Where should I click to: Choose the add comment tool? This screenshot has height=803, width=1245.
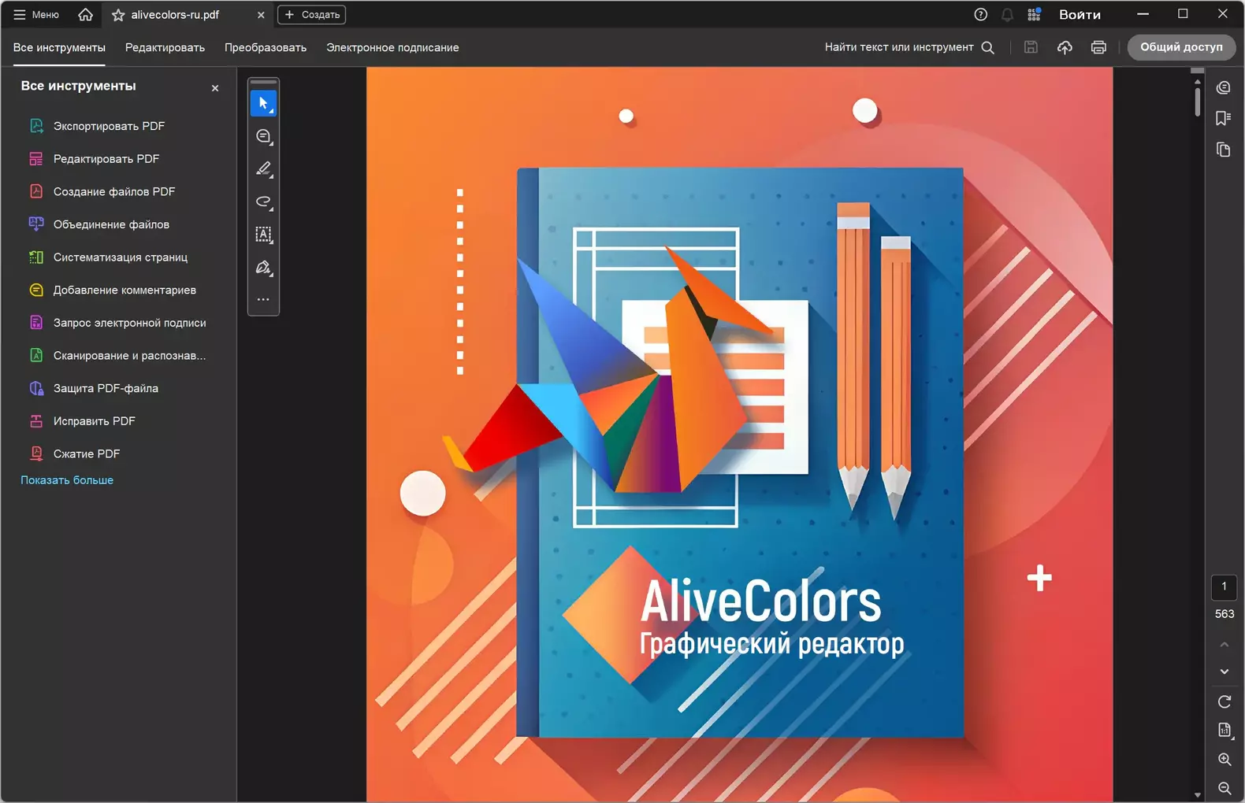coord(263,136)
